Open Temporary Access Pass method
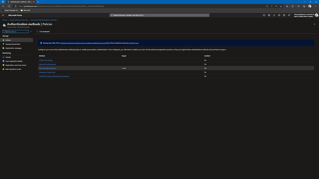319x179 pixels. (x=47, y=72)
